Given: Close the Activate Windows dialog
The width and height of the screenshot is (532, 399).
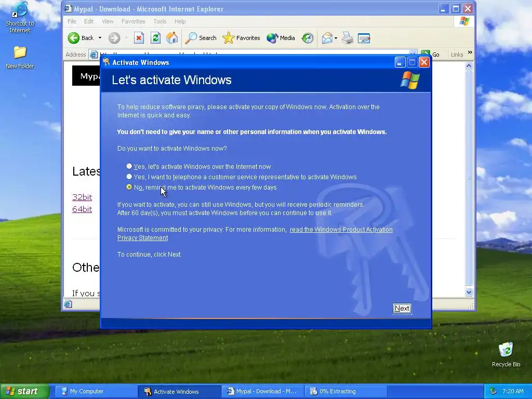Looking at the screenshot, I should click(424, 62).
